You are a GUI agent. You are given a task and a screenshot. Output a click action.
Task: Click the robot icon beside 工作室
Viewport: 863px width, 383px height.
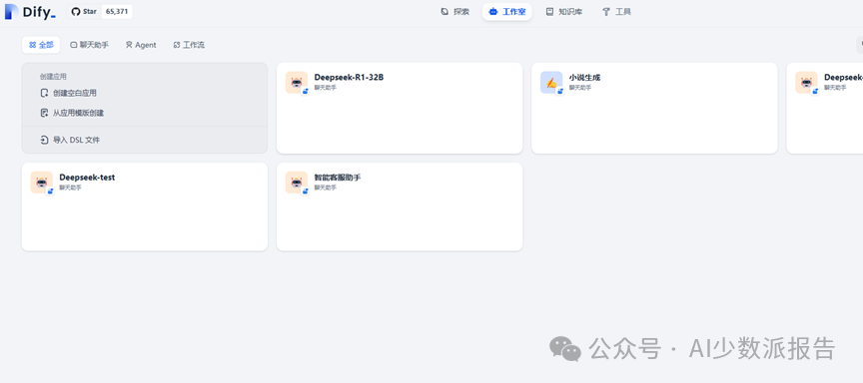[493, 12]
